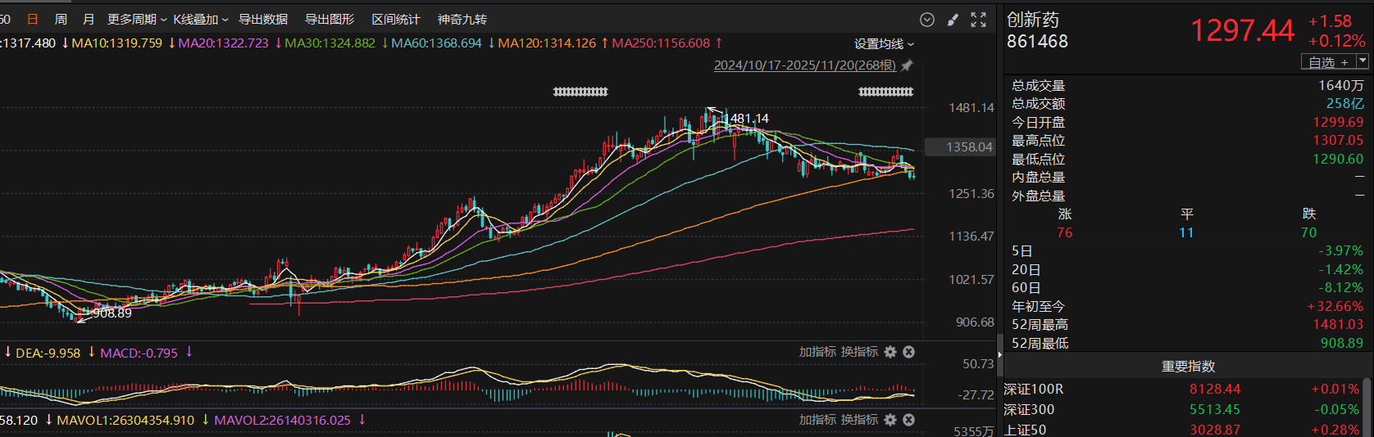This screenshot has width=1374, height=437.
Task: Click the 1358.04 highlighted price axis label
Action: pyautogui.click(x=960, y=147)
